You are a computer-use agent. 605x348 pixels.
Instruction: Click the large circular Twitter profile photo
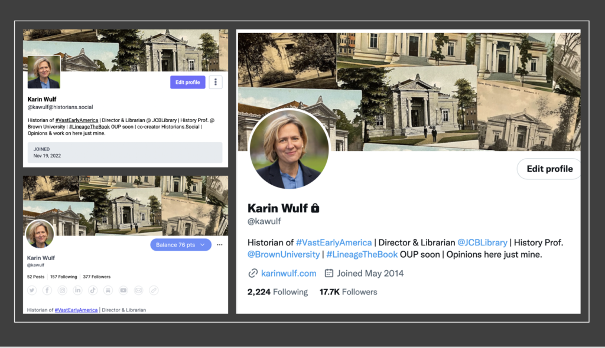(289, 149)
